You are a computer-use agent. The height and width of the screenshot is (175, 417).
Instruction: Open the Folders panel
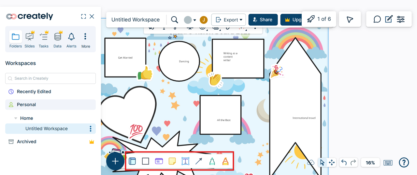coord(15,40)
